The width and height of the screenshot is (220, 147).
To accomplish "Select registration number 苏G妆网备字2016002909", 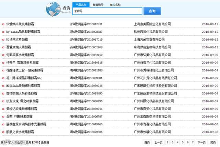I will click(86, 47).
